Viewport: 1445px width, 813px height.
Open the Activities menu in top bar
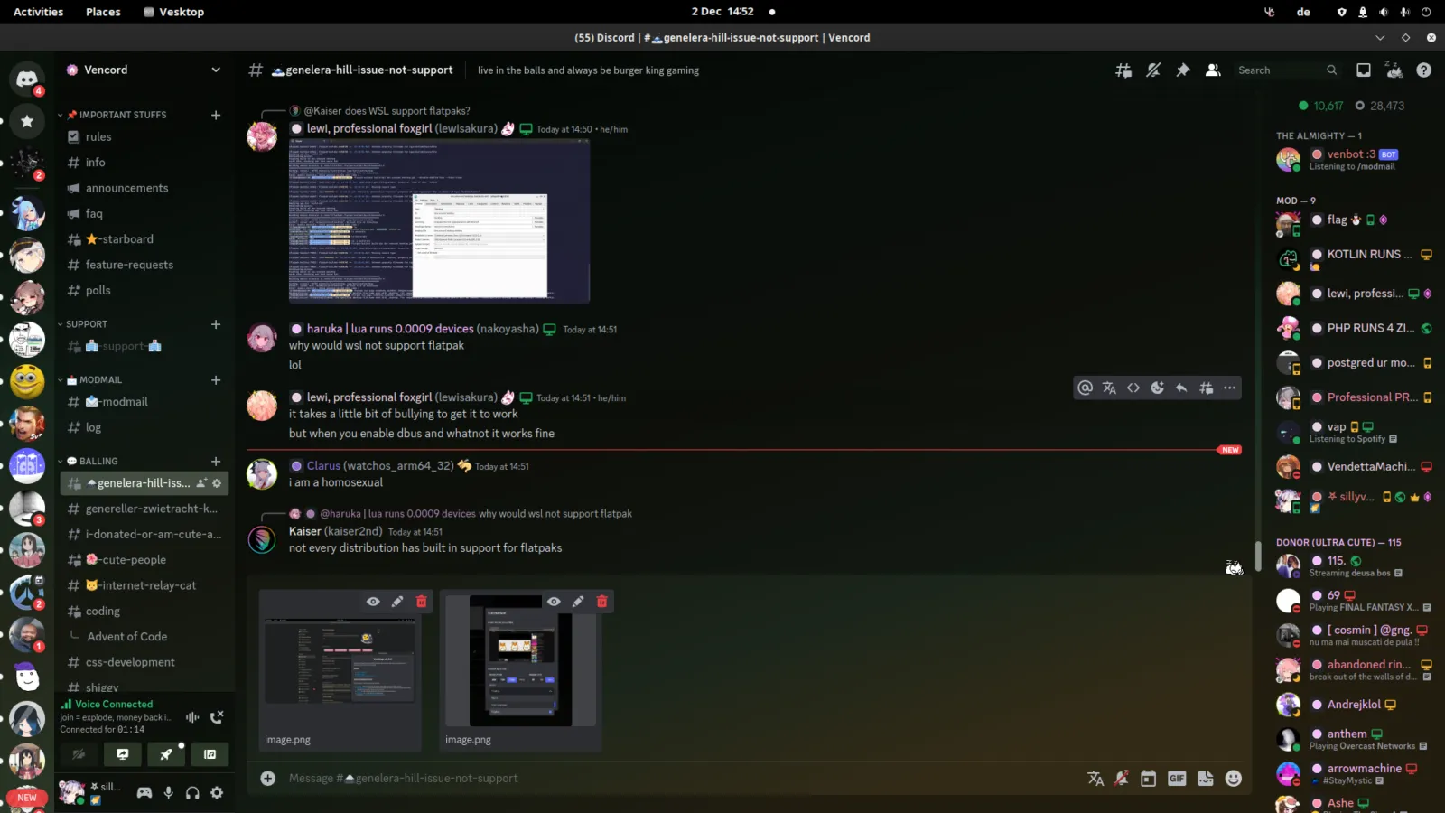click(x=38, y=12)
